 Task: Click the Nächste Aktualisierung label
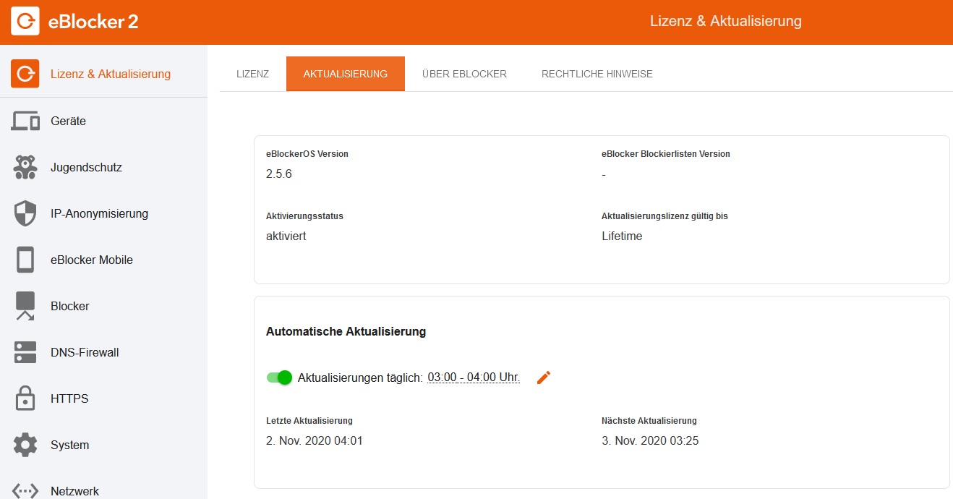click(649, 420)
